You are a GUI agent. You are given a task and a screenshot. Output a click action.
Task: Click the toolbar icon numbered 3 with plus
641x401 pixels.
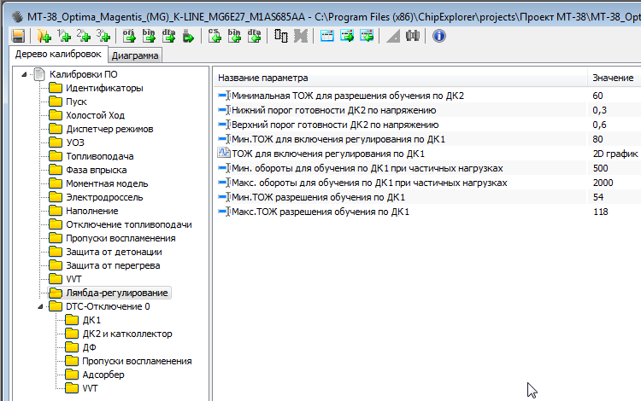103,35
